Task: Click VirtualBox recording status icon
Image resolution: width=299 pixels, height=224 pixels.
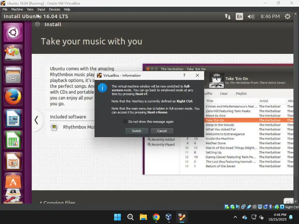Action: click(265, 207)
